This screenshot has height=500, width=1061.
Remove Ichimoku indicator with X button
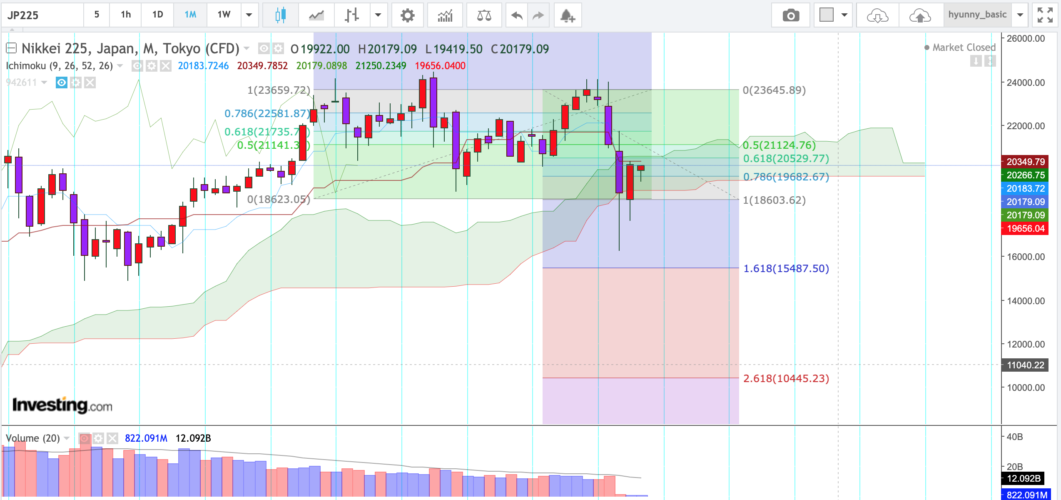[166, 66]
